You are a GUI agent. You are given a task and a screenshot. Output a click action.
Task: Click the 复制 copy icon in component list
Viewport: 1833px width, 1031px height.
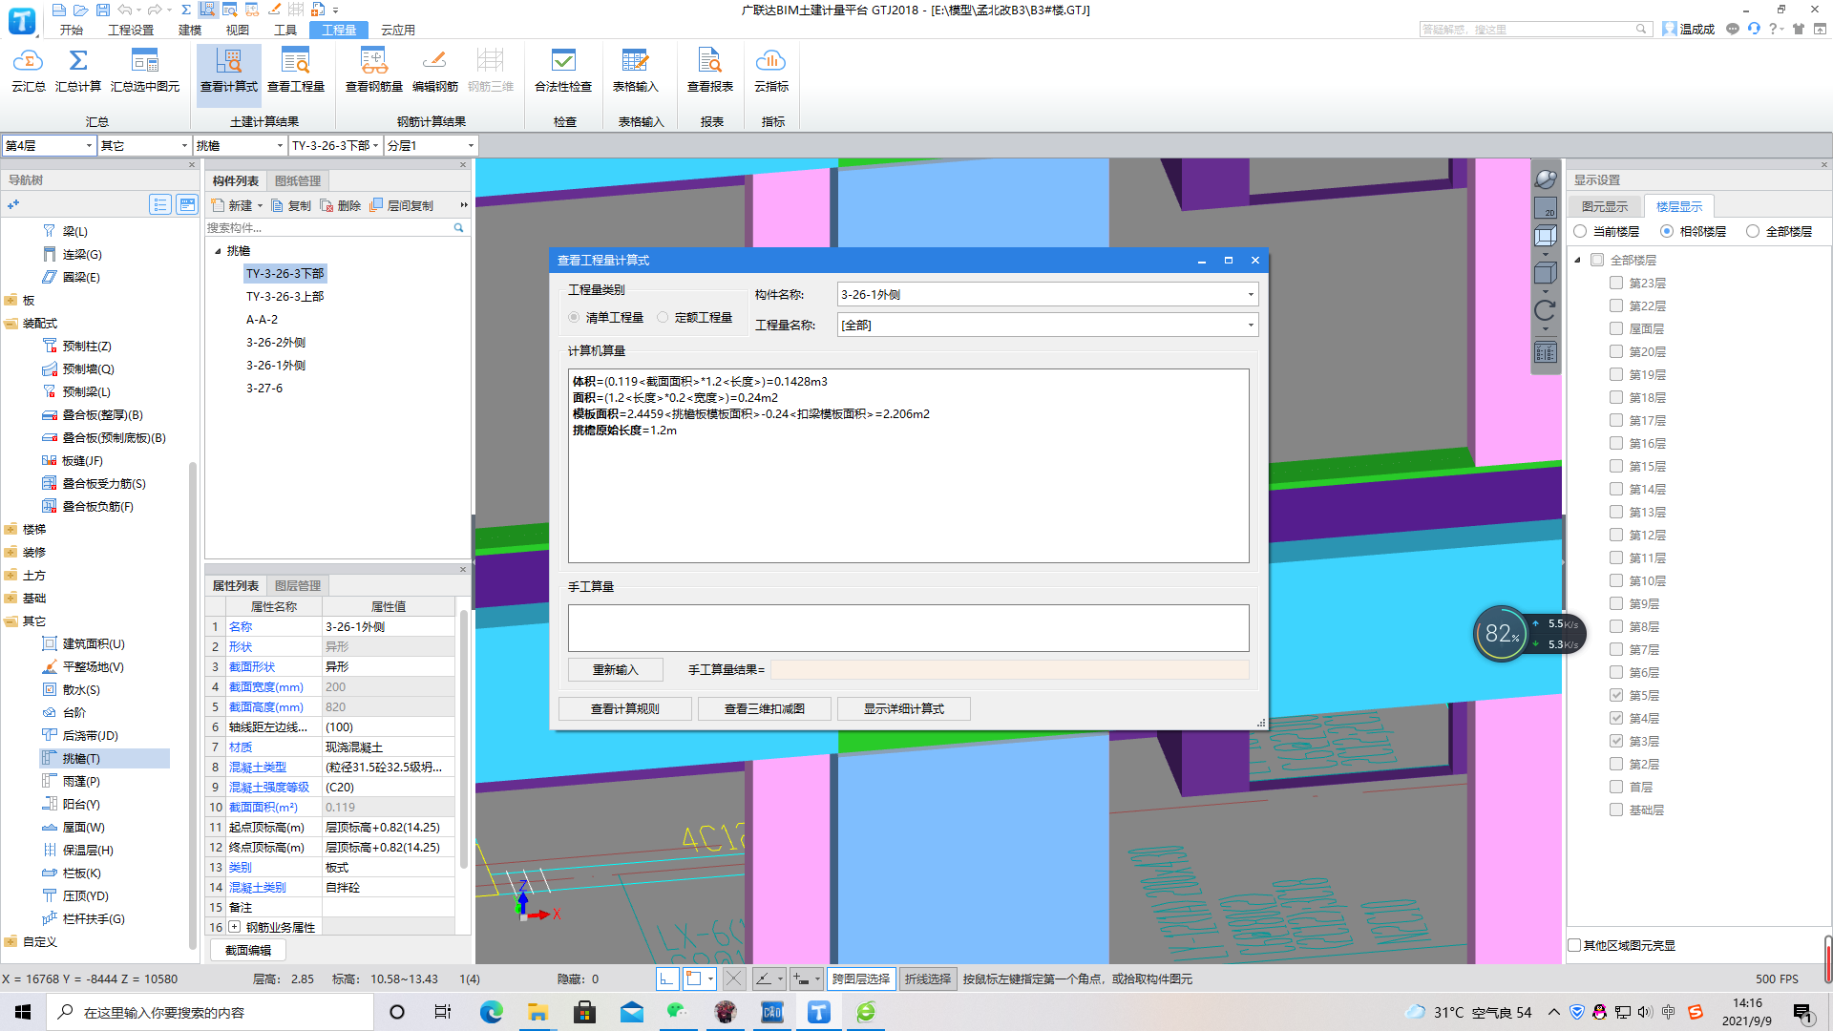point(278,205)
